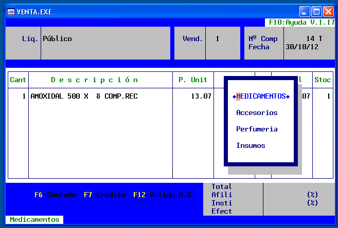Screen dimensions: 338x228
Task: Click the Medicamentos status bar label
Action: [34, 219]
